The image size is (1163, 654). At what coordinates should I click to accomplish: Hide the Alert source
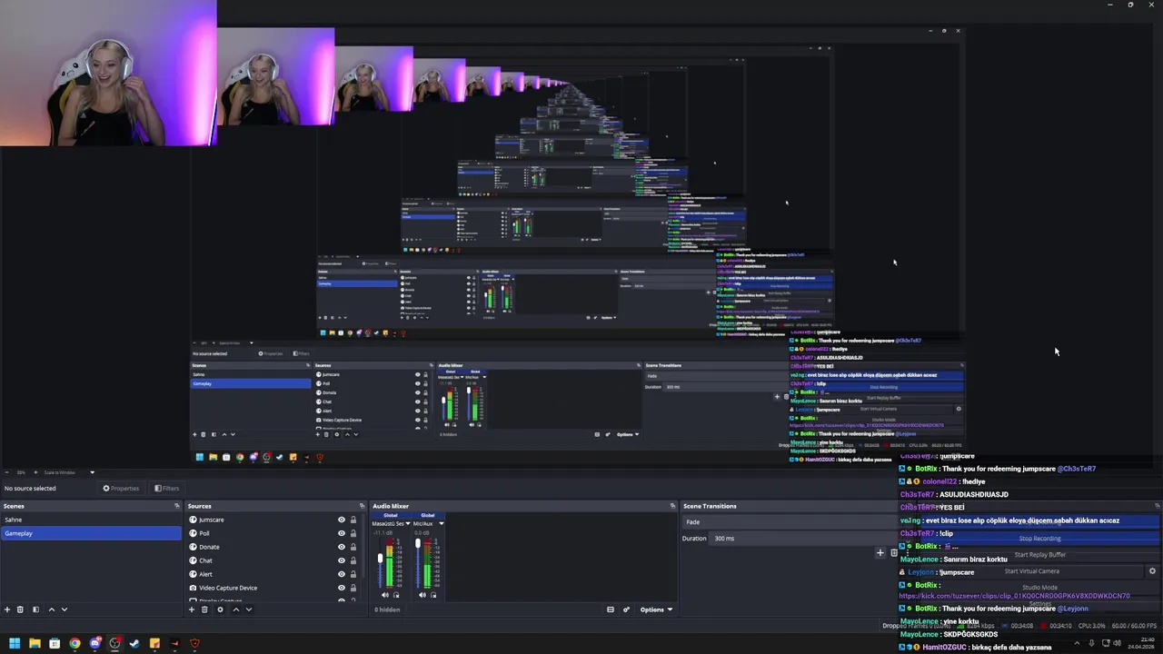342,574
